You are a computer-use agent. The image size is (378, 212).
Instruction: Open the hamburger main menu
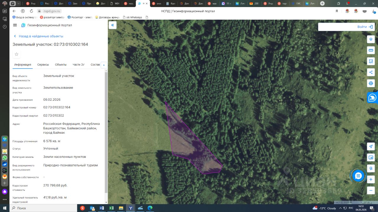(x=15, y=25)
